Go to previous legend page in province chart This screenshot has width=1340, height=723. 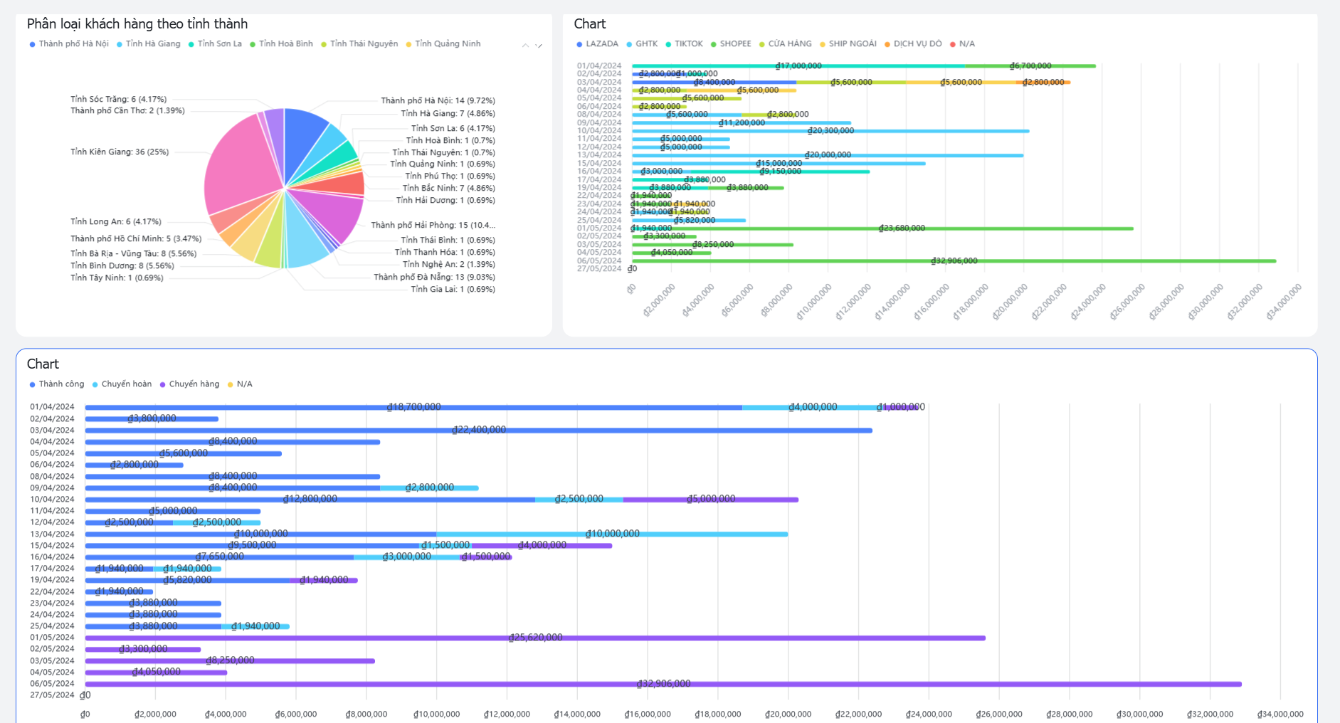(x=525, y=45)
